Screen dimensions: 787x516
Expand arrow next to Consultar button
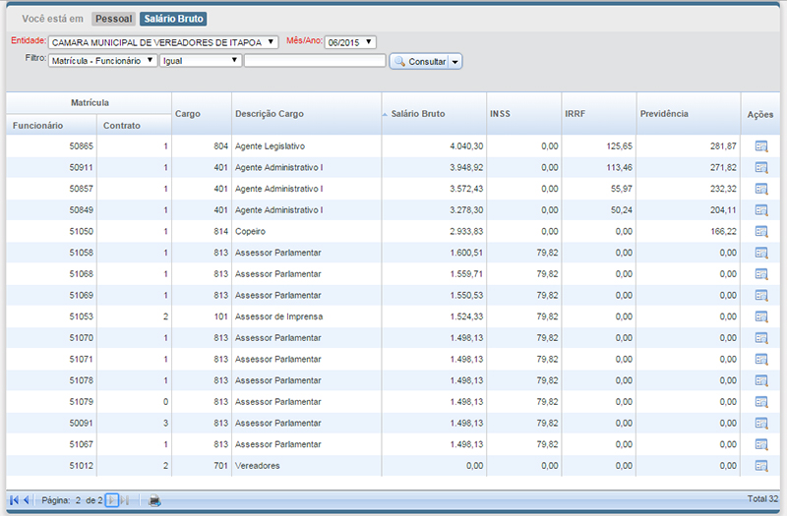456,61
